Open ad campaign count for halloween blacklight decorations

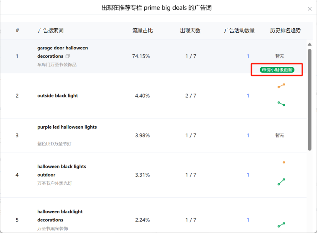[248, 220]
